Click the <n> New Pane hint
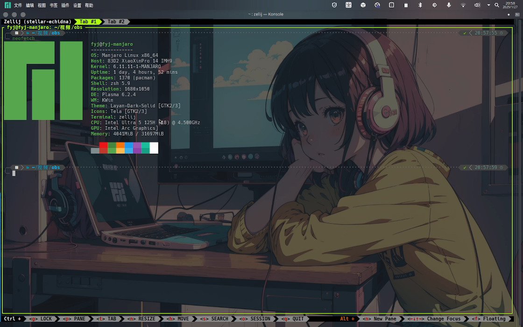523x327 pixels. (380, 319)
